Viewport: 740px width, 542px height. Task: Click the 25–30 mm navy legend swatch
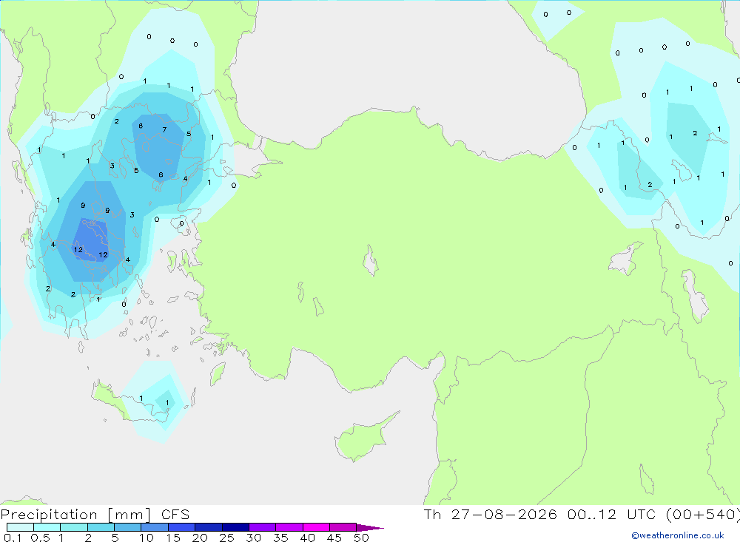point(235,527)
